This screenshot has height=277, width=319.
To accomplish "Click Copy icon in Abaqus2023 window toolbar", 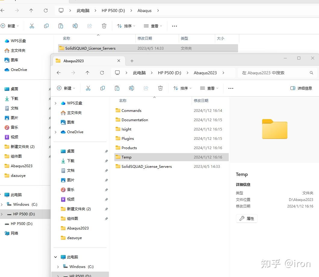I will (103, 88).
